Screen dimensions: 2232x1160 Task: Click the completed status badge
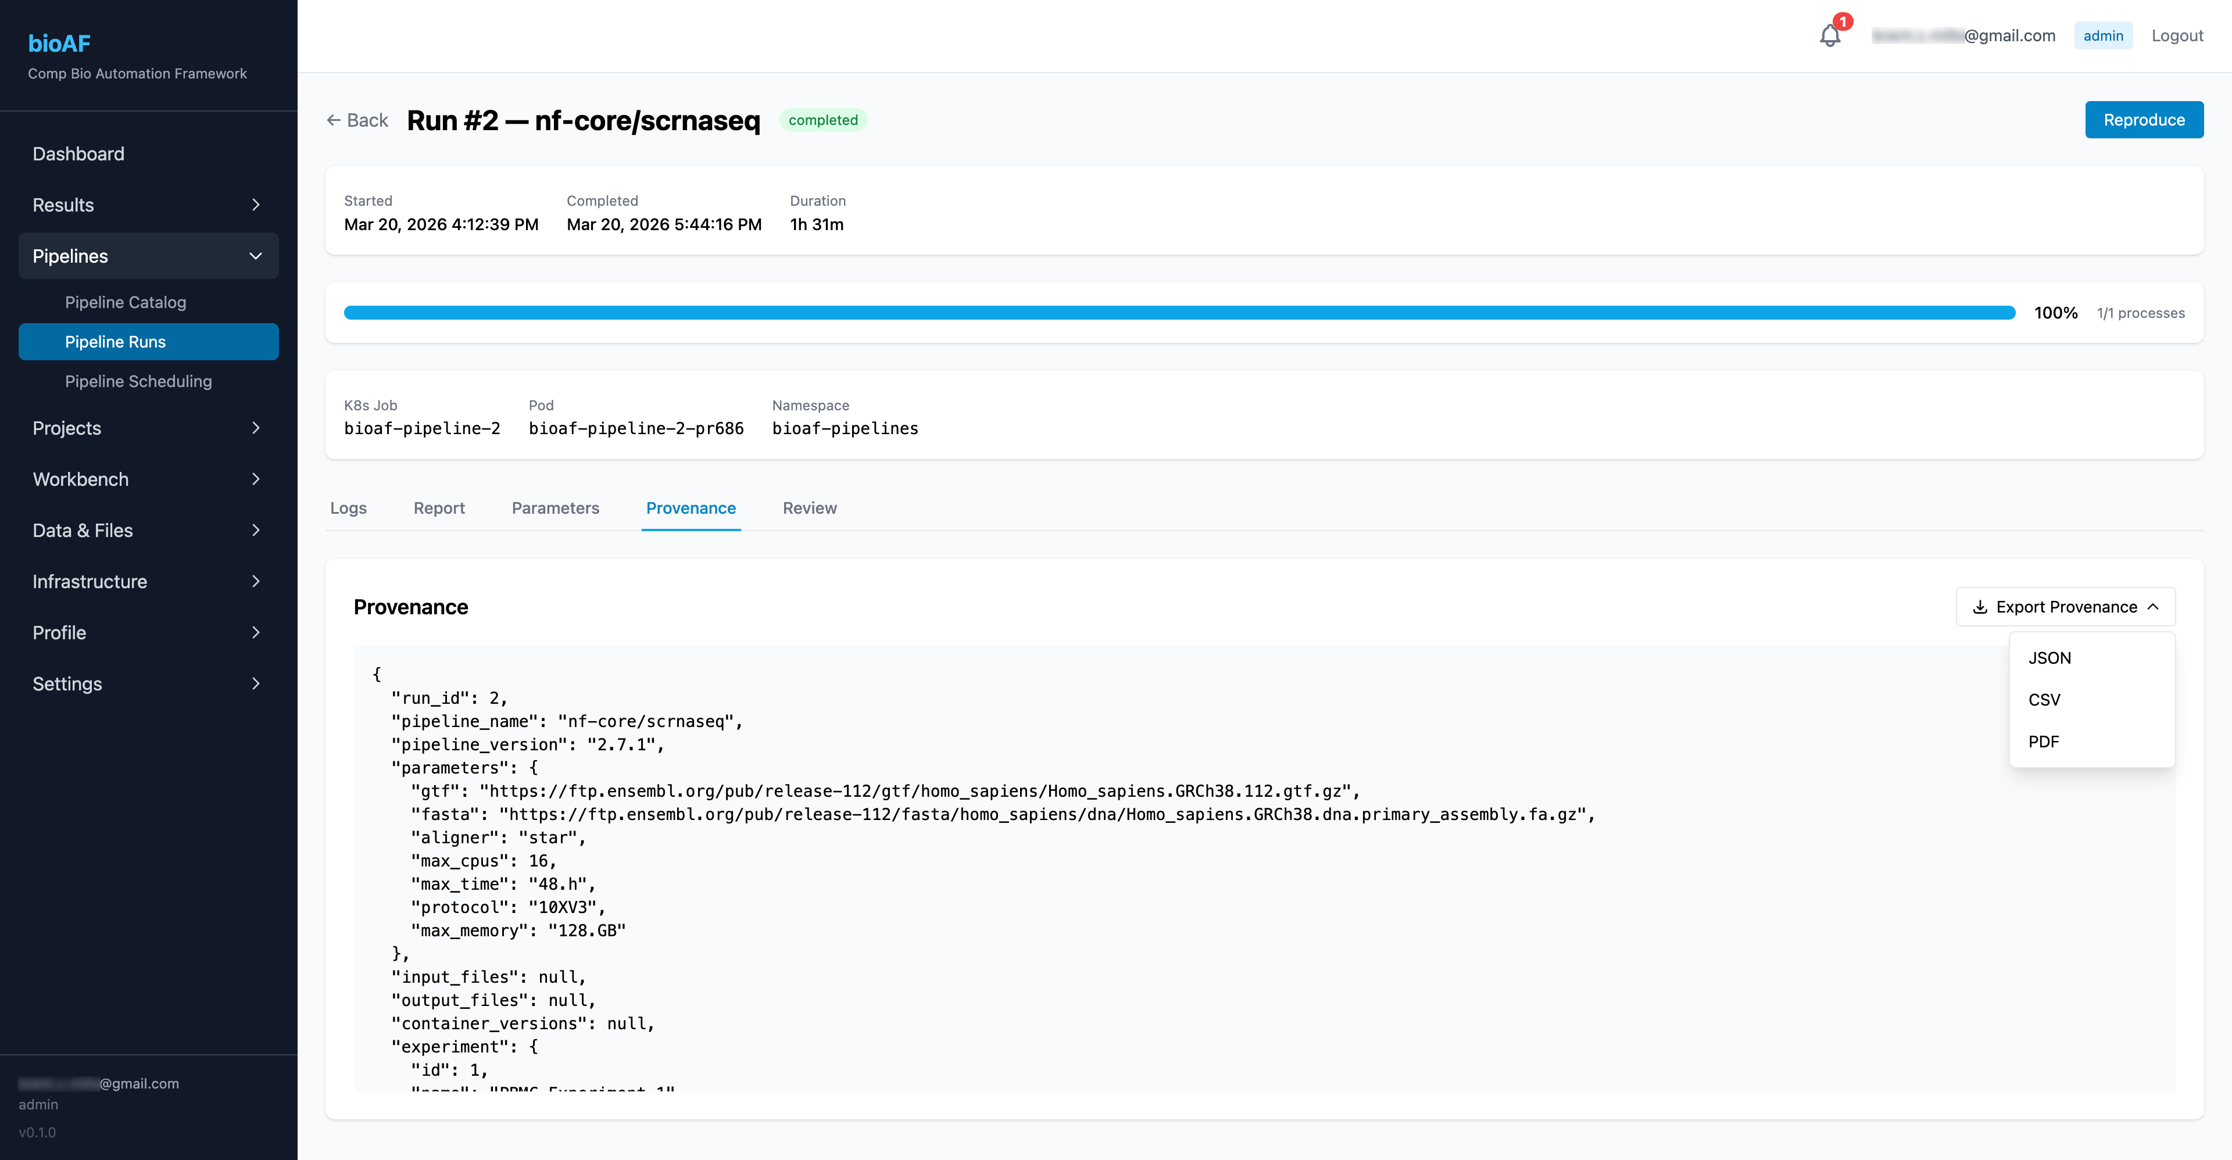coord(823,120)
